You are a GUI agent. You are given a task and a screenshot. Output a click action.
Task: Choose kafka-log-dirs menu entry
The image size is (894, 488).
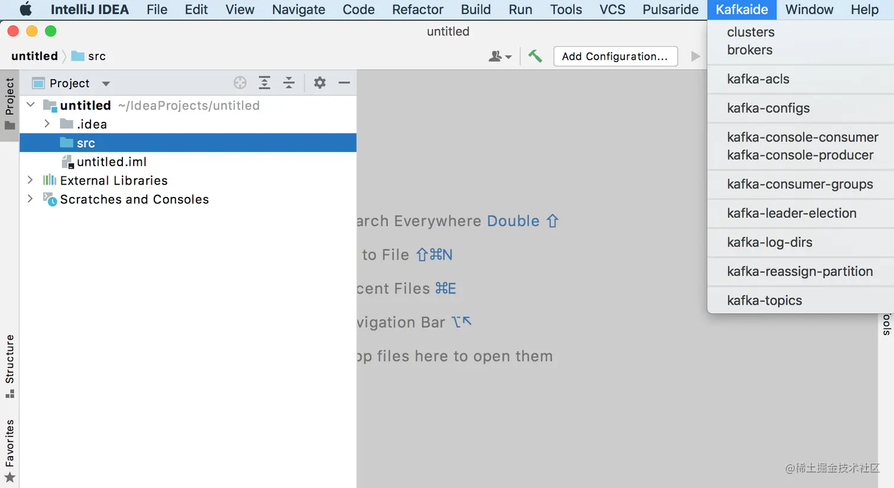tap(801, 242)
